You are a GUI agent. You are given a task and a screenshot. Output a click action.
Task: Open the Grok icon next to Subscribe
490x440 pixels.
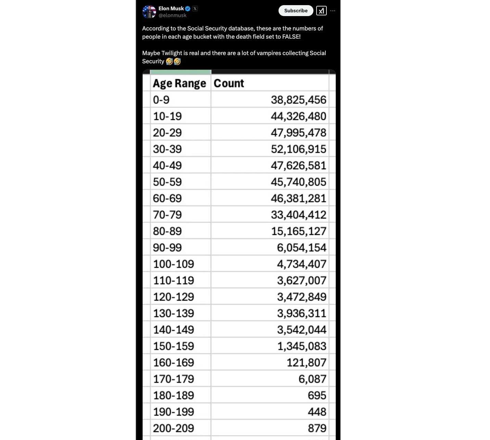point(321,11)
